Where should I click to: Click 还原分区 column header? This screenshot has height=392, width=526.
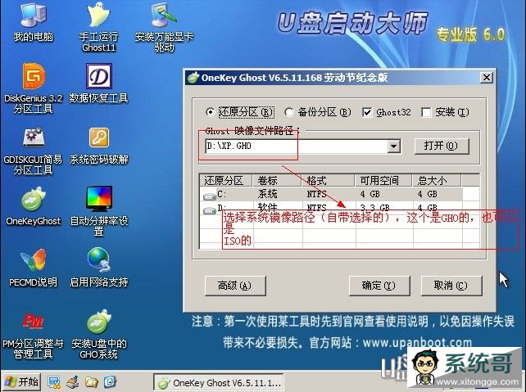point(226,181)
